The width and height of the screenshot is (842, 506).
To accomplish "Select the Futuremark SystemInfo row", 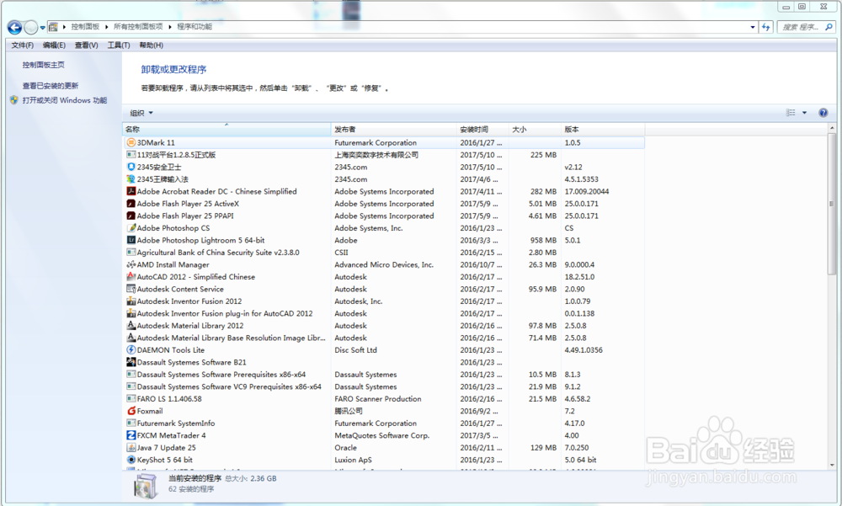I will tap(384, 423).
